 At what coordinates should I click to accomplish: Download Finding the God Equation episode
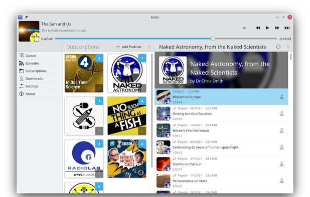281,113
